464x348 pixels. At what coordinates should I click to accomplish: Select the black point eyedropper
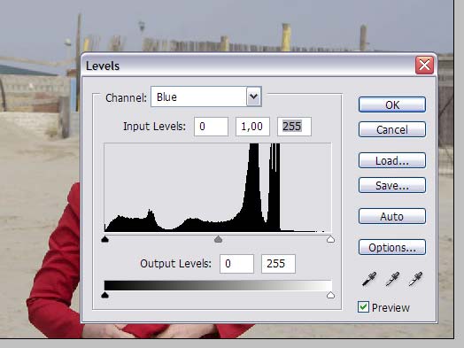[x=369, y=279]
